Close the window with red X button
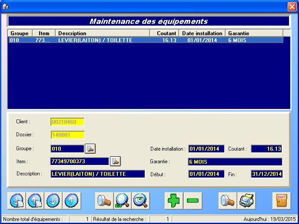 [292, 7]
